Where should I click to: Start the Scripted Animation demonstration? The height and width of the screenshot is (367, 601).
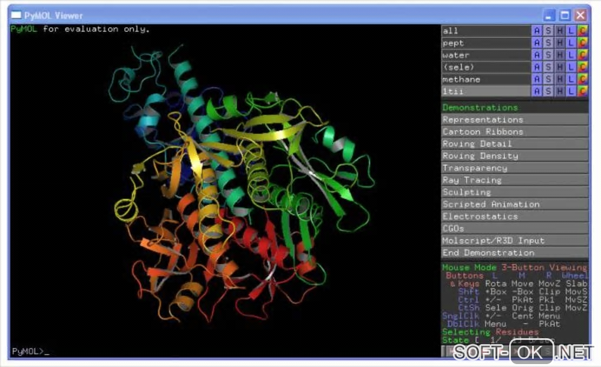pos(515,204)
